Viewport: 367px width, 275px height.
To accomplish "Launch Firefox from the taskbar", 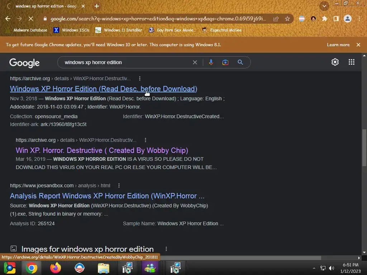I will (x=56, y=268).
